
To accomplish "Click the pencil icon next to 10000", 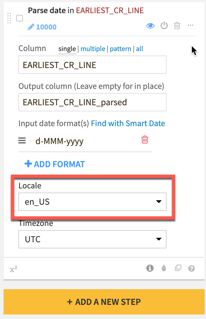I will [x=31, y=27].
